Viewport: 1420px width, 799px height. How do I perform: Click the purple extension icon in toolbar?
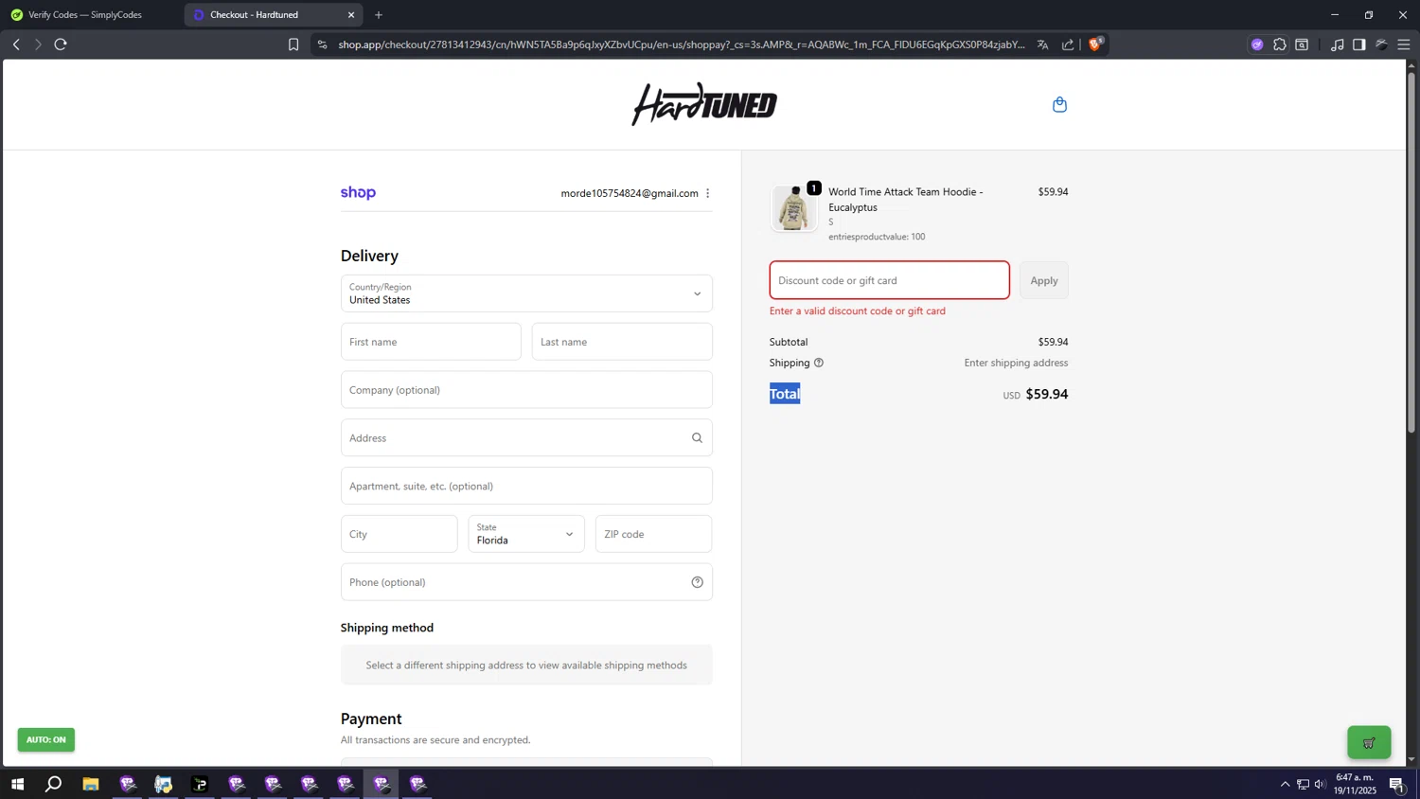coord(1257,44)
